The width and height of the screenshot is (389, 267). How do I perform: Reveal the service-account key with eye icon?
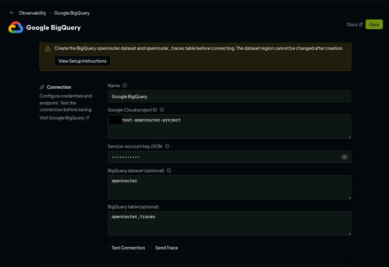tap(345, 157)
